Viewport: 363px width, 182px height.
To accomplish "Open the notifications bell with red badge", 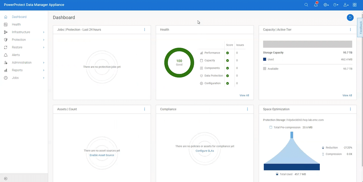I will click(316, 5).
